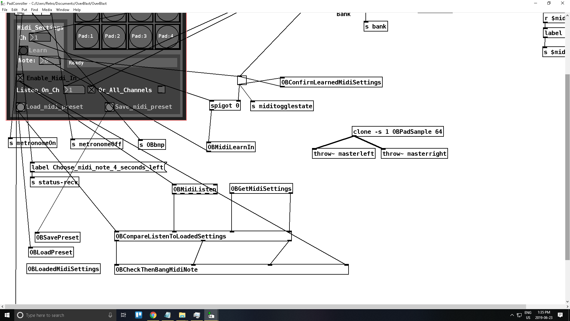Open the network tray icon
This screenshot has height=321, width=570.
[x=519, y=315]
